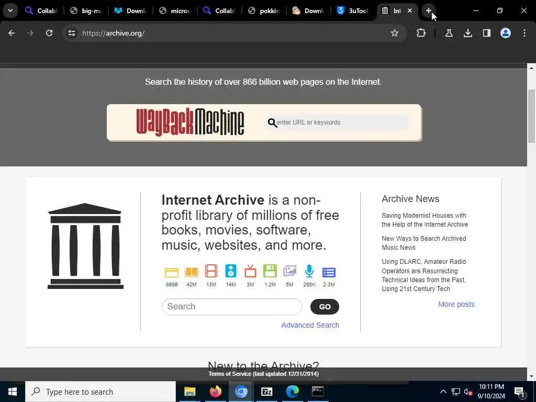536x402 pixels.
Task: Click the page vertical scrollbar thumb
Action: coord(531,116)
